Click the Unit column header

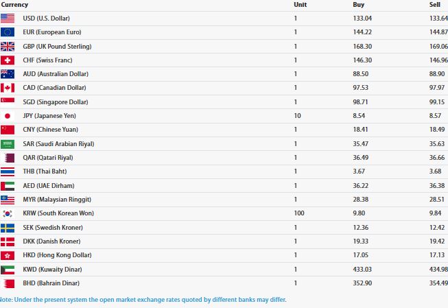(300, 5)
